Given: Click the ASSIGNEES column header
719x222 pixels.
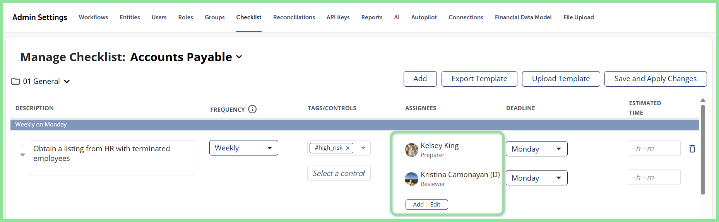Looking at the screenshot, I should (x=421, y=108).
